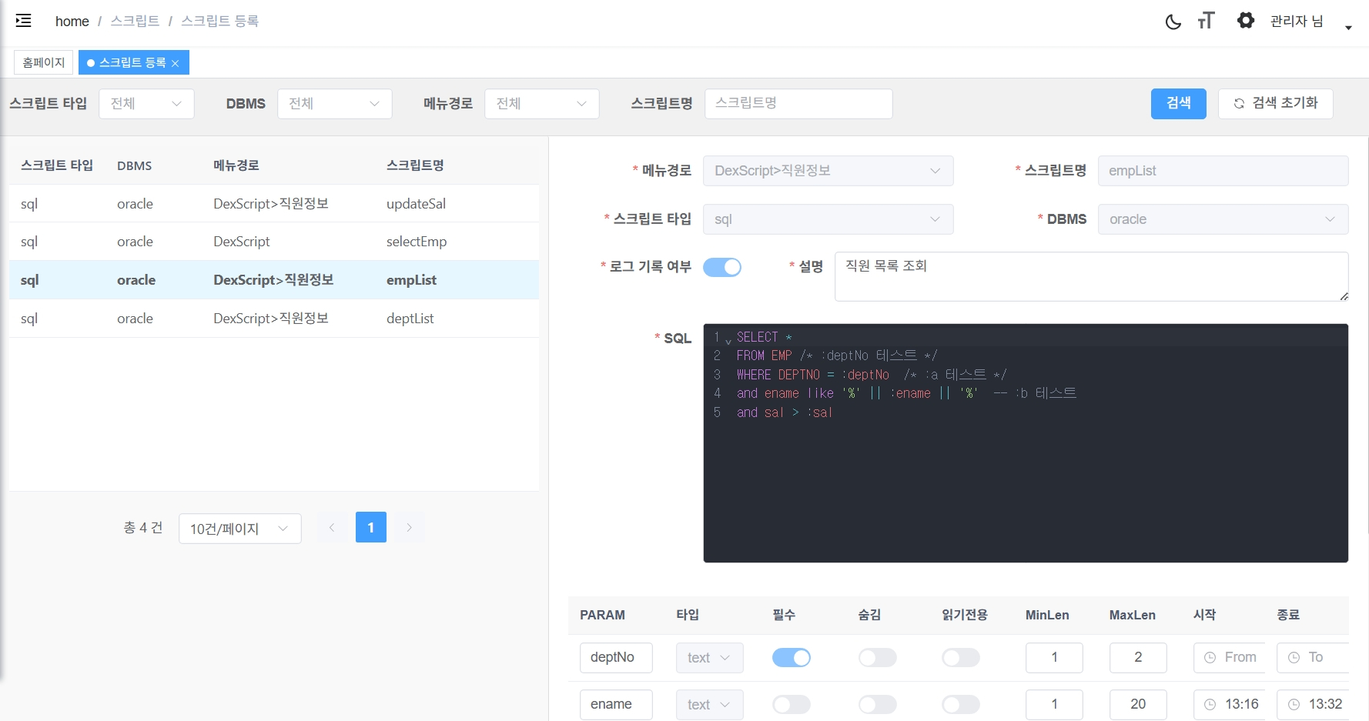Image resolution: width=1369 pixels, height=721 pixels.
Task: Open the 스크립트 타입 filter dropdown
Action: coord(146,104)
